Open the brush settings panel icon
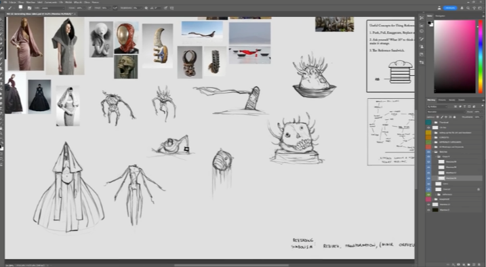Screen dimensions: 486x267 (29, 7)
